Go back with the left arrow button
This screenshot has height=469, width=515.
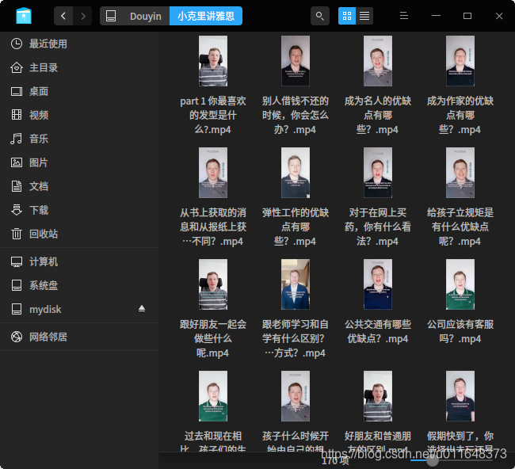(x=63, y=16)
